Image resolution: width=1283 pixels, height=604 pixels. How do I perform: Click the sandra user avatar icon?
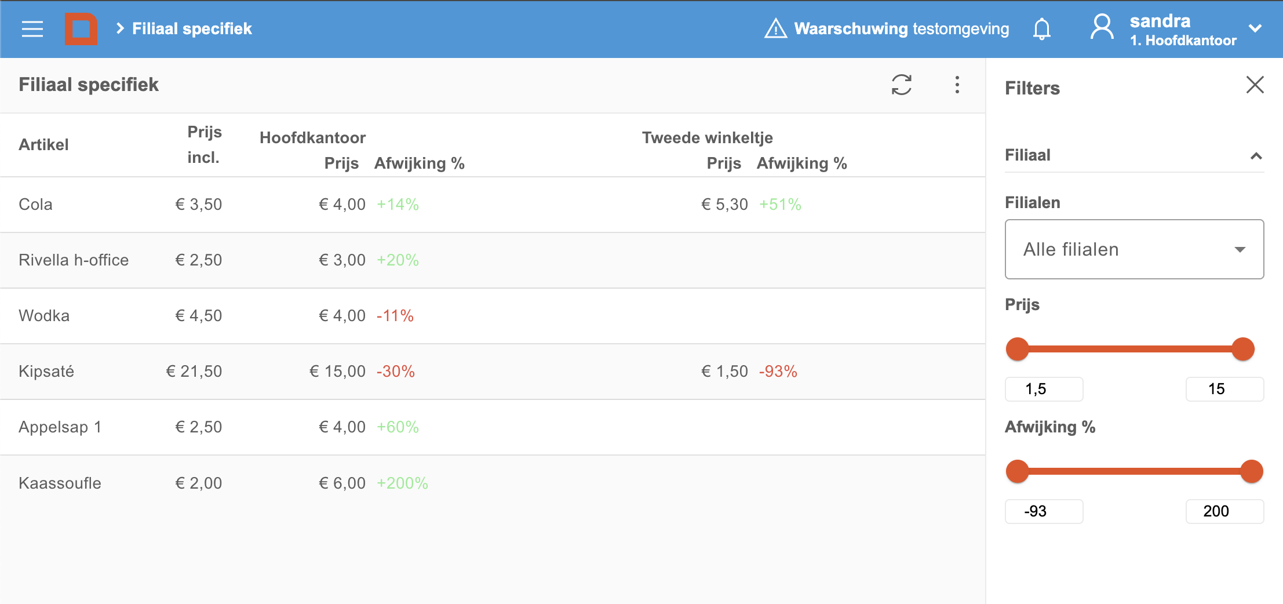[x=1102, y=27]
